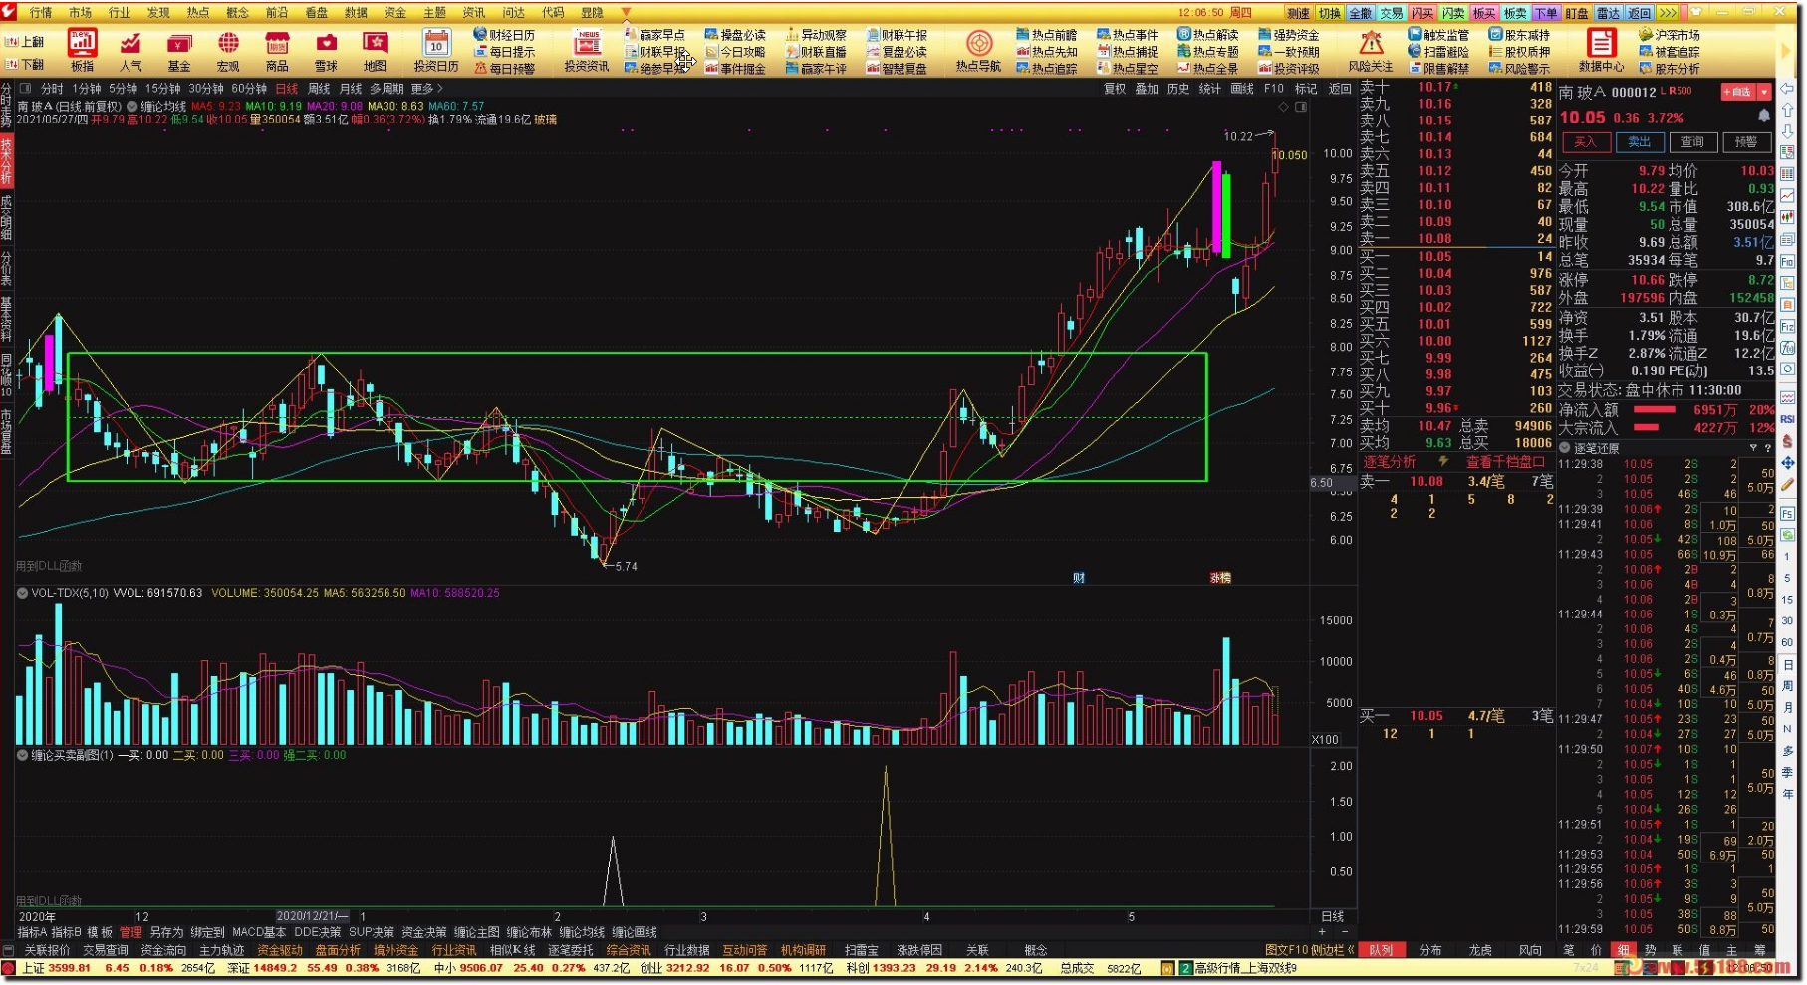Open 赢家早点 toolbar item
Image resolution: width=1807 pixels, height=985 pixels.
click(x=654, y=35)
